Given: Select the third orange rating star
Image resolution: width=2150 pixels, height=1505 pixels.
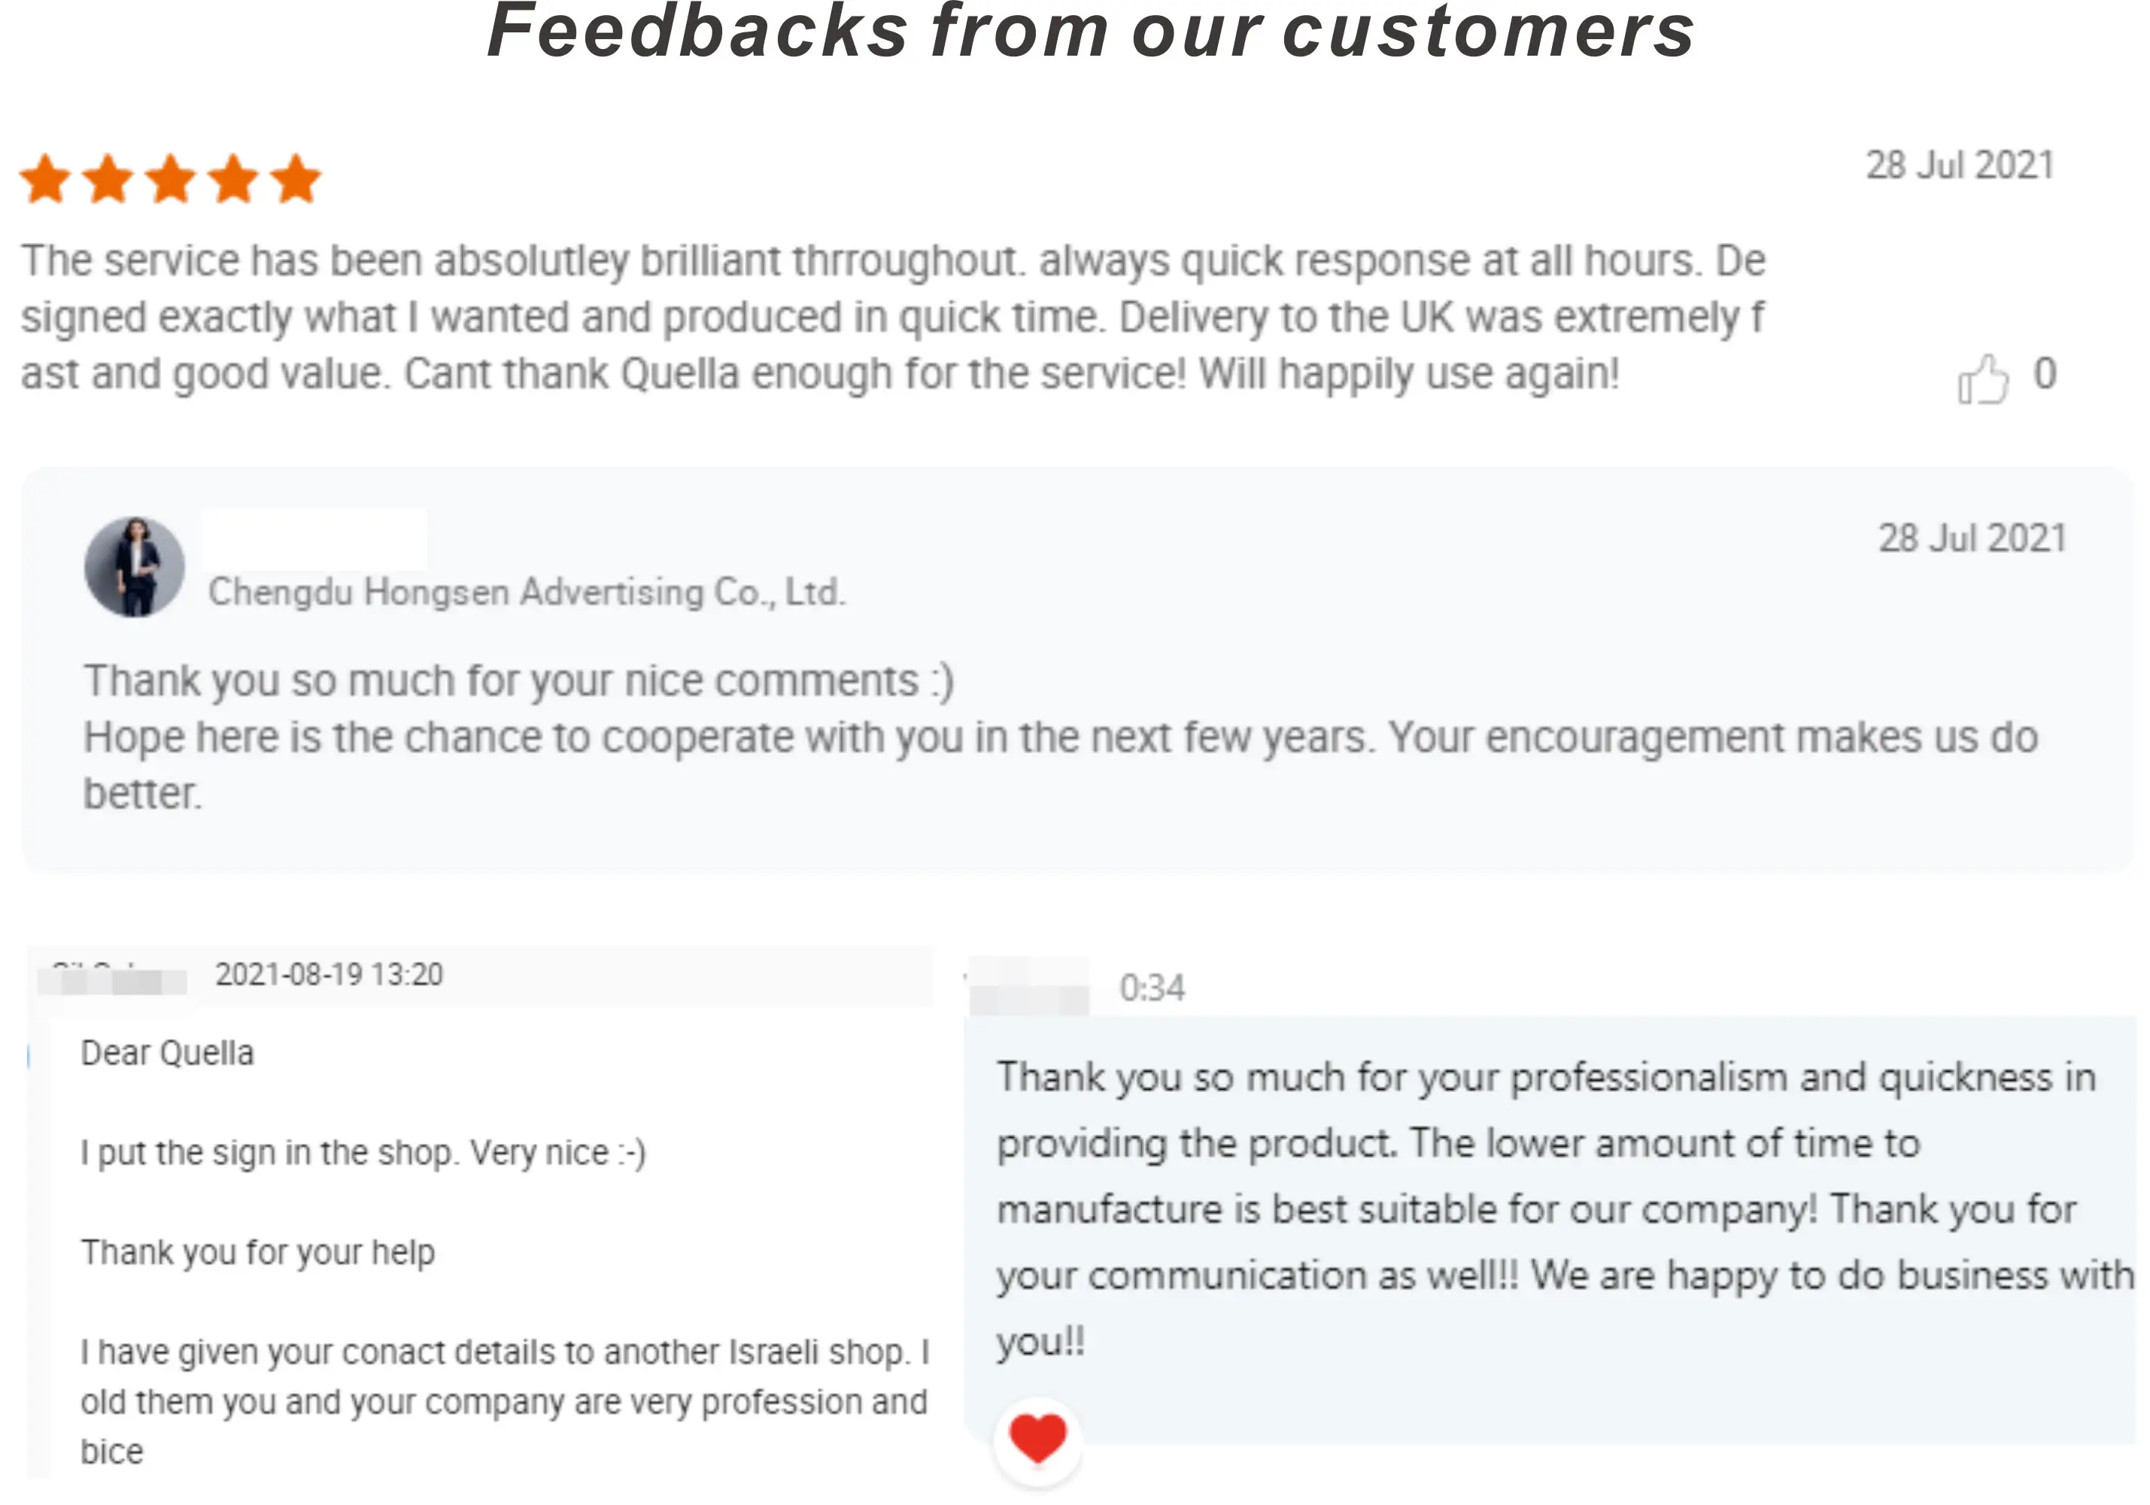Looking at the screenshot, I should (172, 179).
